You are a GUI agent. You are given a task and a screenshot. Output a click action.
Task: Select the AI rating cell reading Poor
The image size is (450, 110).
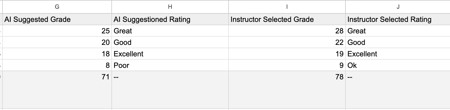170,65
